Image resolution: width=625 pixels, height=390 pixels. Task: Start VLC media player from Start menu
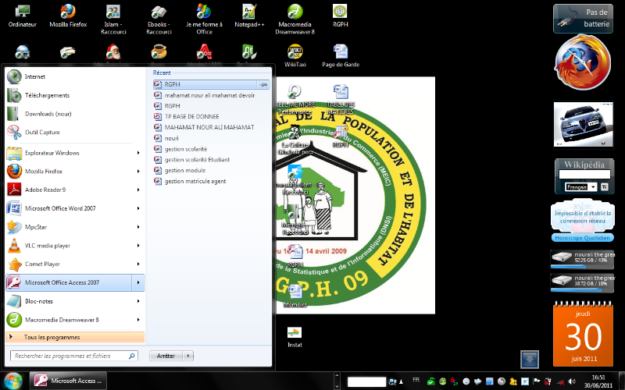pos(48,246)
